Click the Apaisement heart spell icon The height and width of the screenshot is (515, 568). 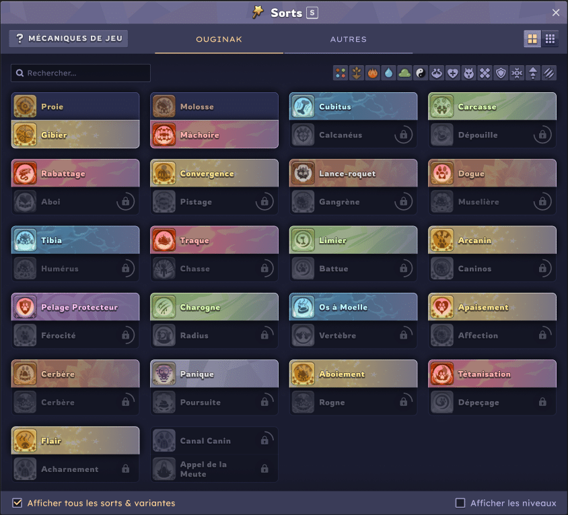(x=442, y=307)
